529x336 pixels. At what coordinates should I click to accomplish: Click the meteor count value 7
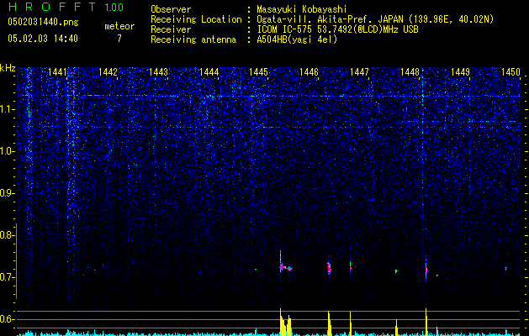click(x=119, y=39)
